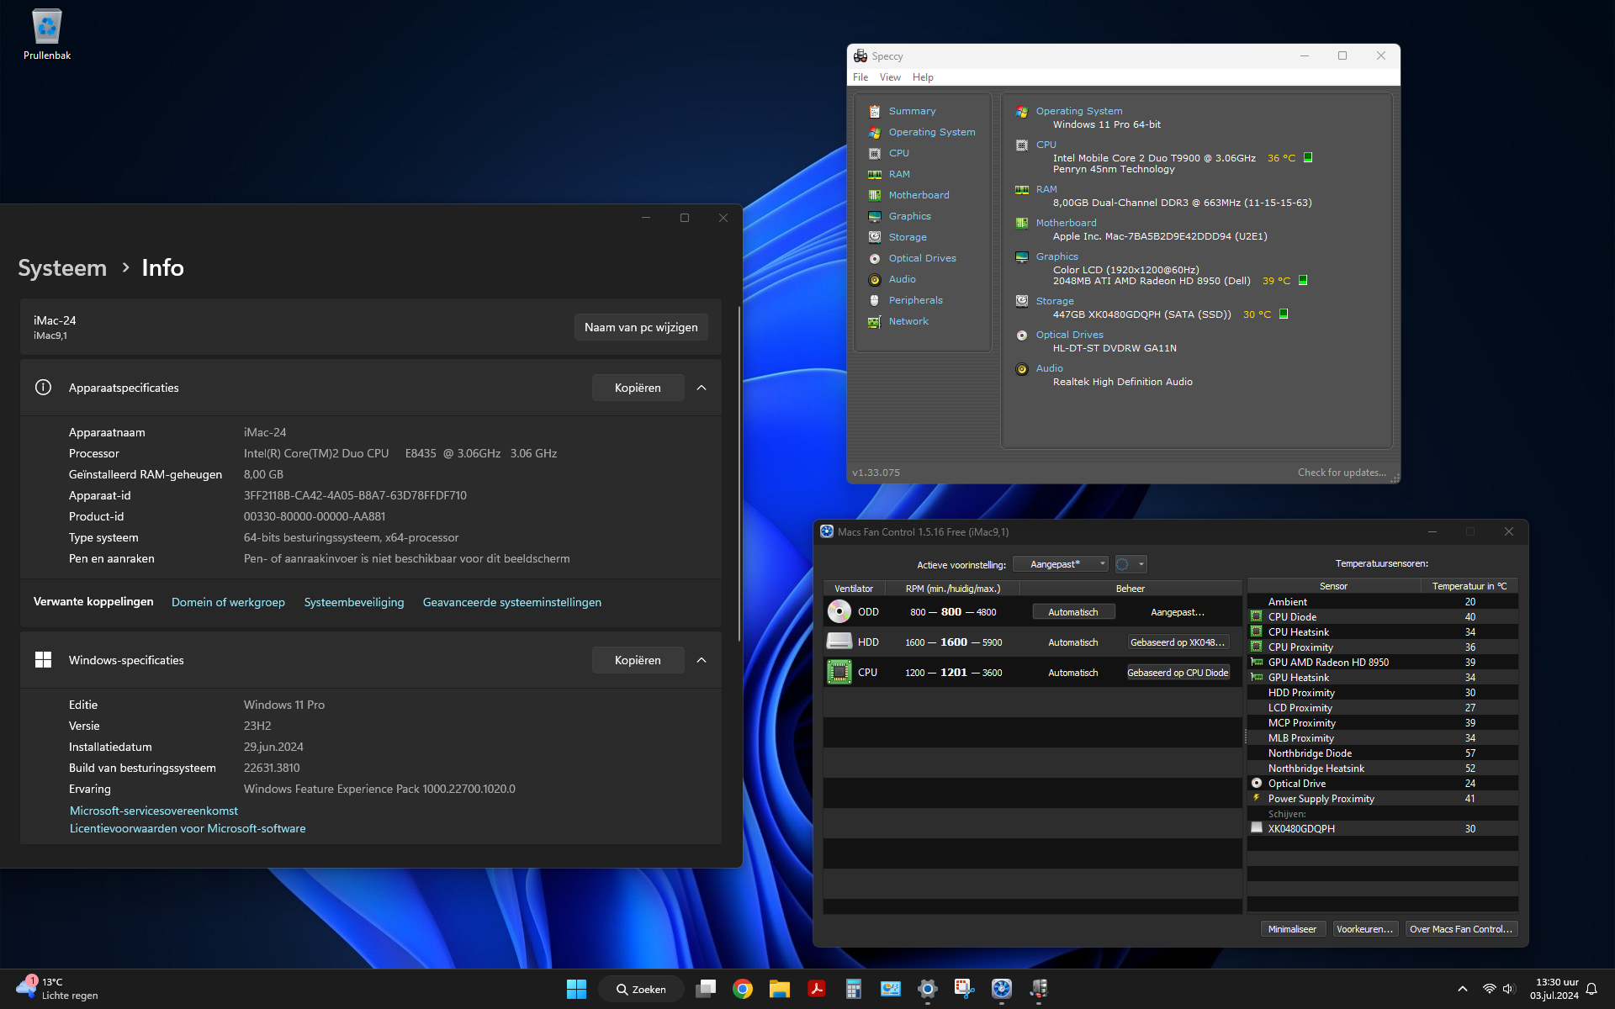This screenshot has width=1615, height=1009.
Task: Select Graphics in Speccy sidebar
Action: 909,216
